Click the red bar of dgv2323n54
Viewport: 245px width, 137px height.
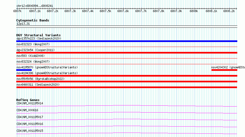click(127, 53)
